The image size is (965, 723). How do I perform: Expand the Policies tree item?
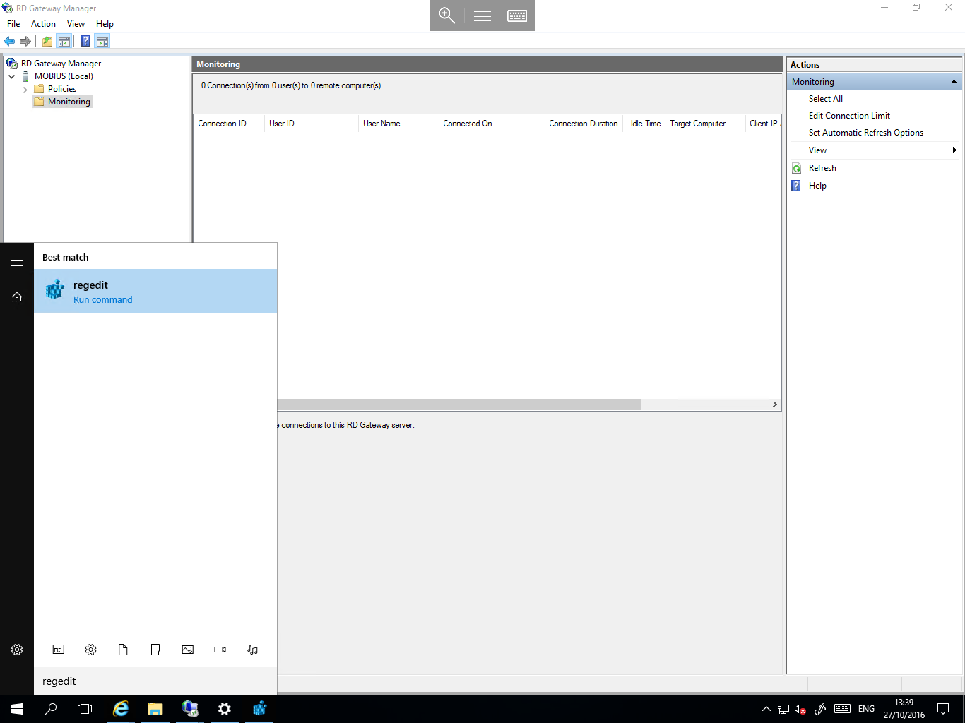point(25,88)
